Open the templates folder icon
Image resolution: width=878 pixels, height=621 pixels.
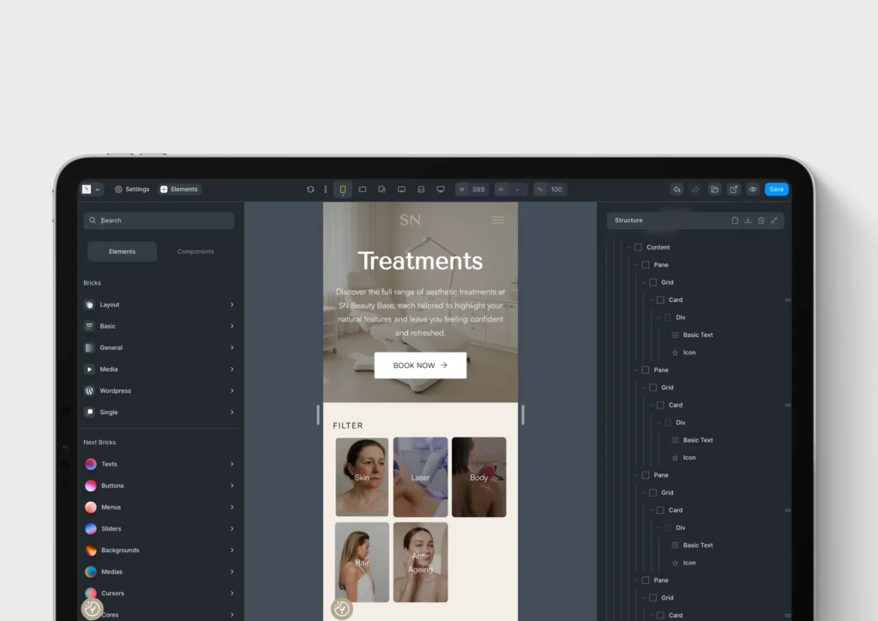click(714, 190)
